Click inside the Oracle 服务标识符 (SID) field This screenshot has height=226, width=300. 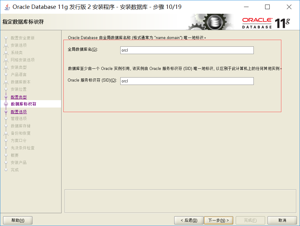pyautogui.click(x=187, y=81)
